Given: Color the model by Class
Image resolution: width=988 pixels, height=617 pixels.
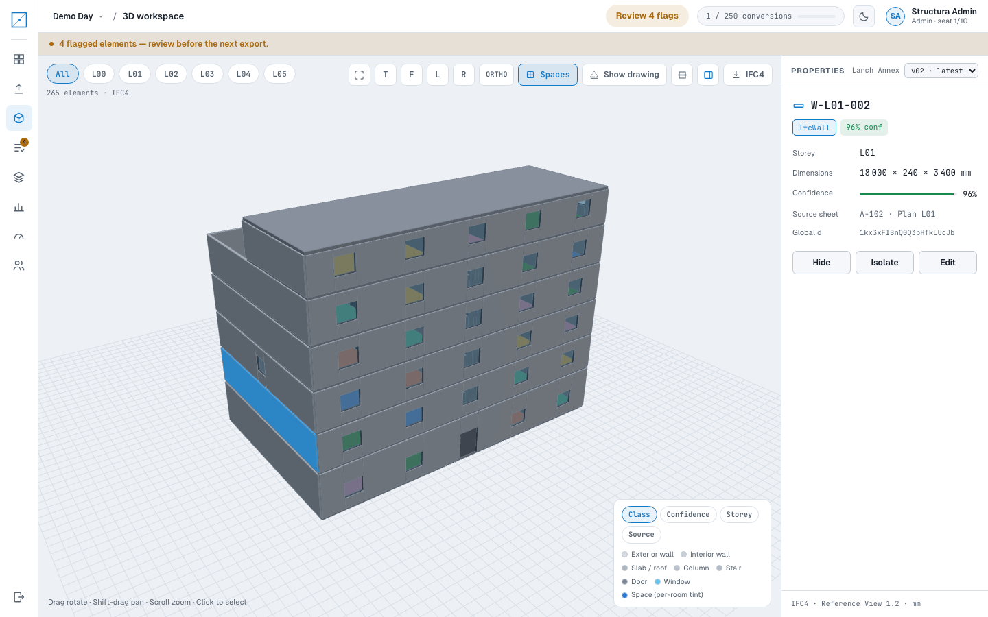Looking at the screenshot, I should coord(639,515).
